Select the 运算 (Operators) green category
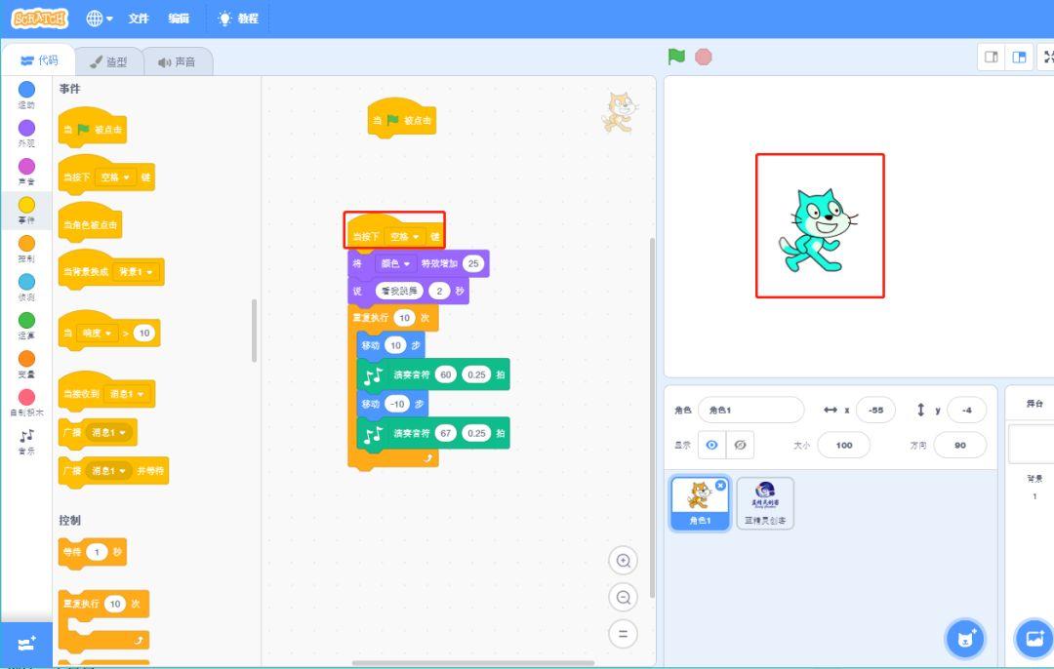The width and height of the screenshot is (1054, 669). pyautogui.click(x=26, y=325)
